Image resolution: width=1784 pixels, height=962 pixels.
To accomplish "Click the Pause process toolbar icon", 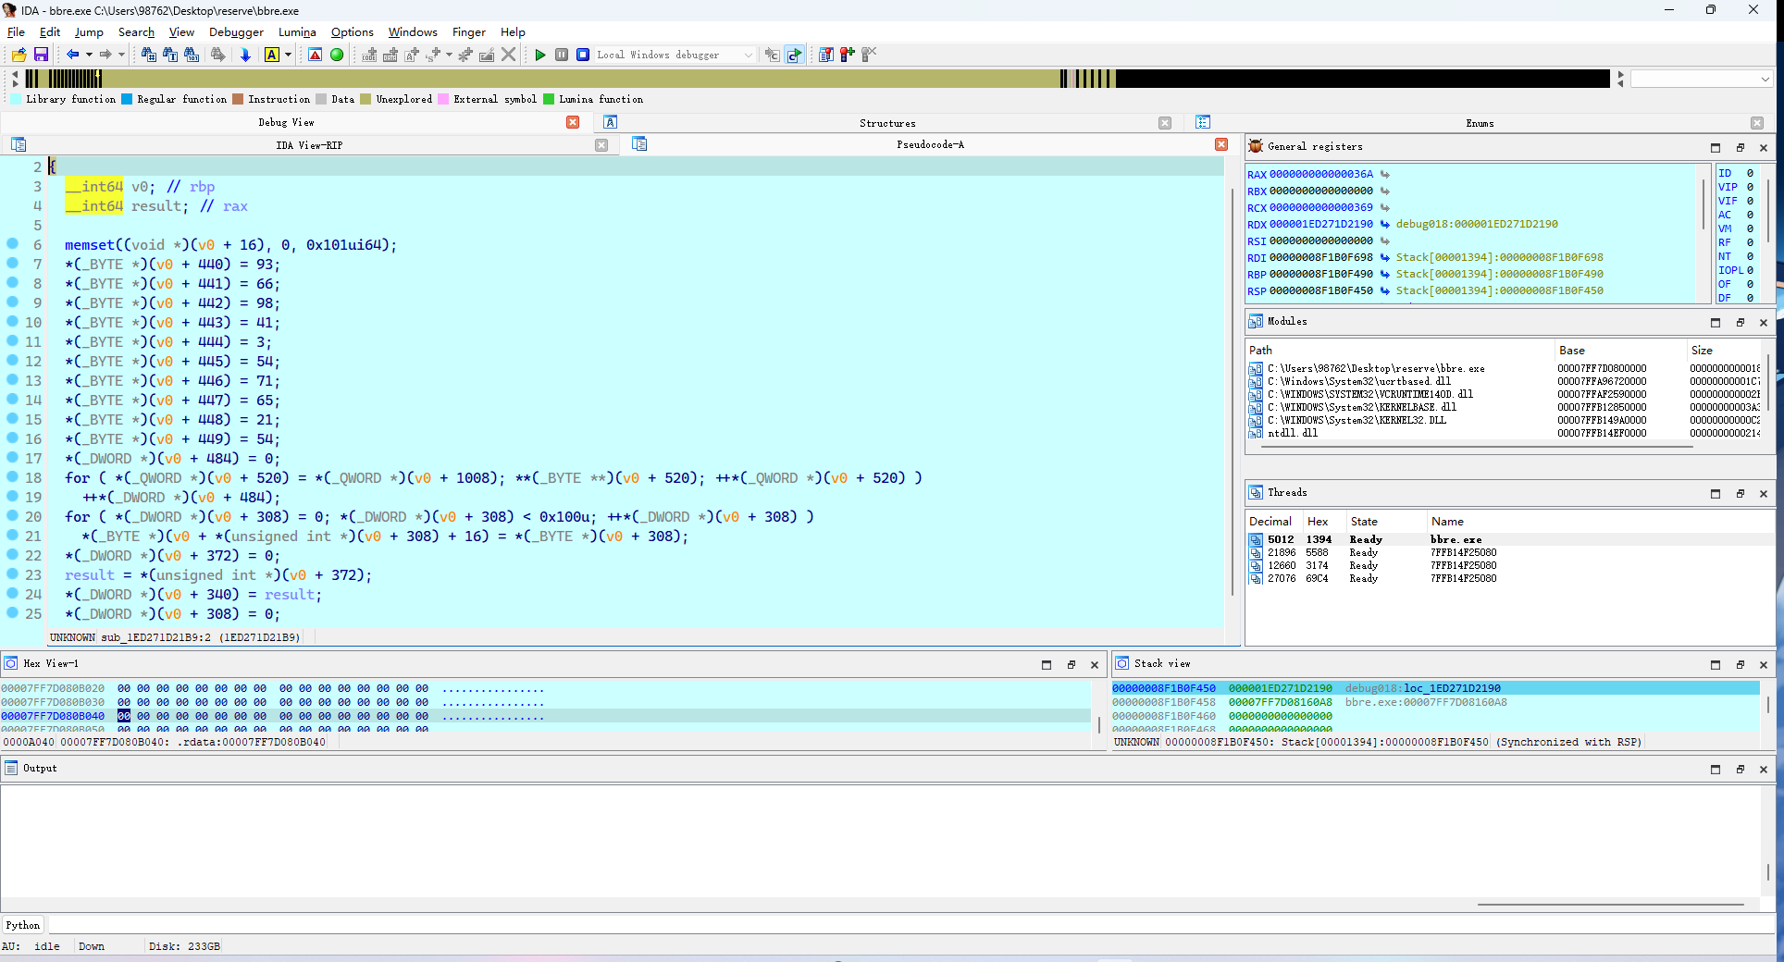I will tap(562, 55).
